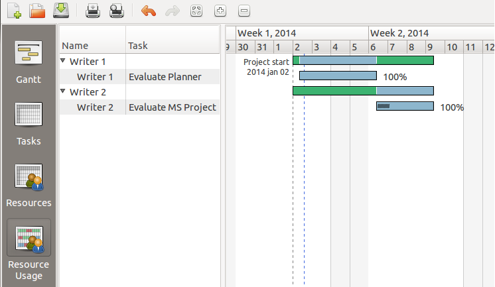Click the Name column header

pos(92,46)
